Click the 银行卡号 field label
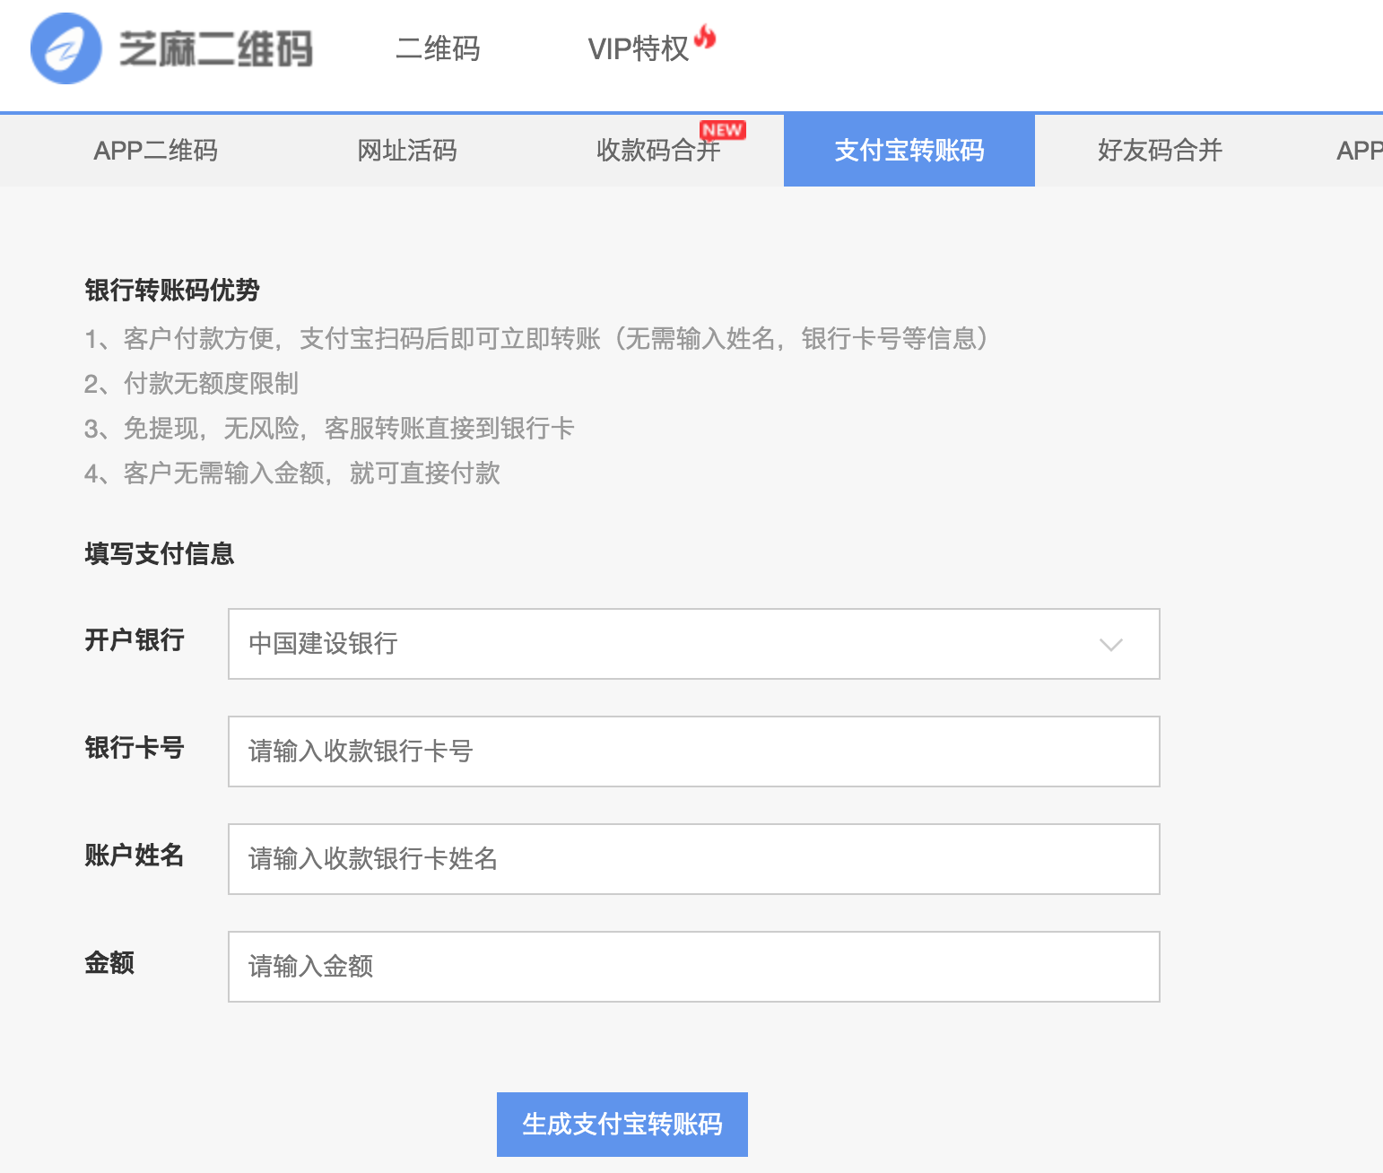1383x1173 pixels. (x=135, y=748)
